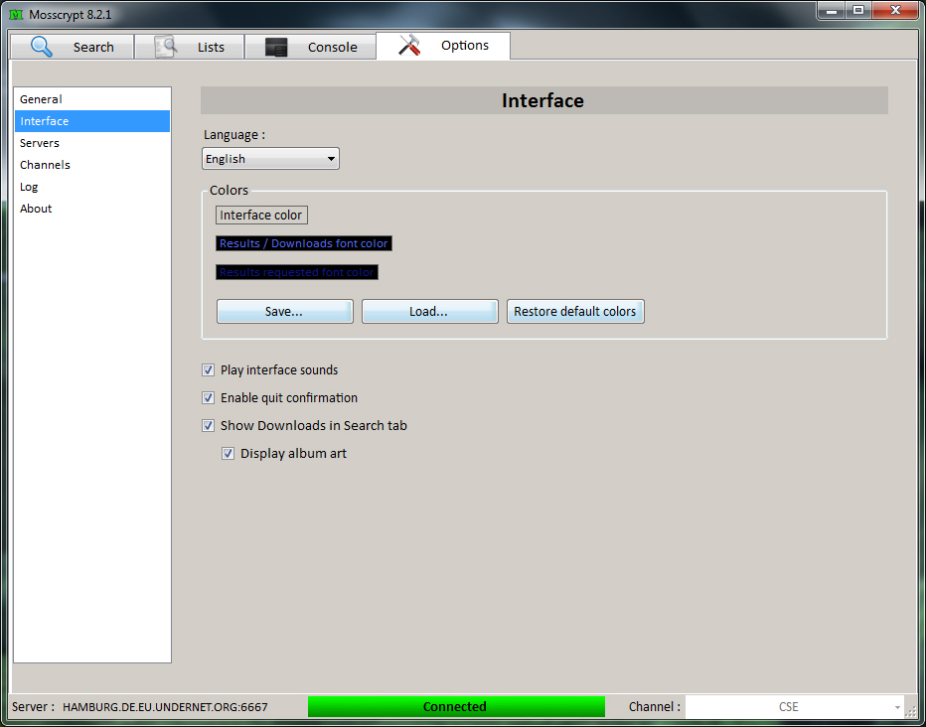
Task: Open the Channels settings page
Action: pos(92,165)
